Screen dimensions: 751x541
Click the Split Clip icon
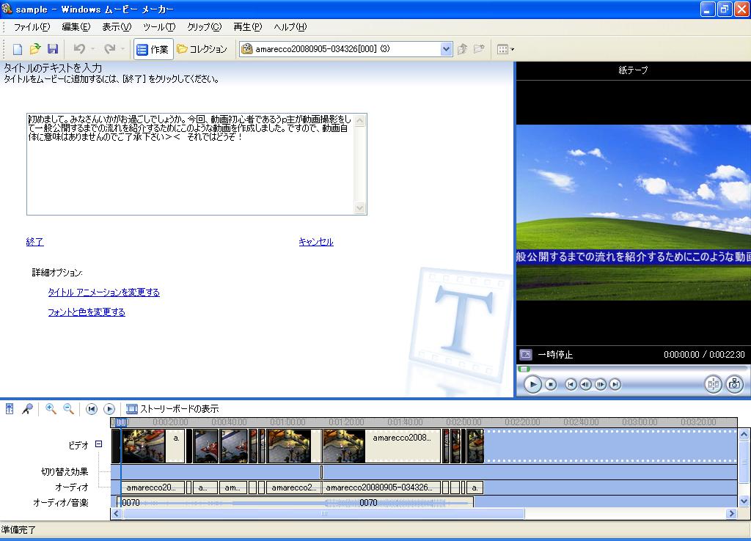point(713,384)
